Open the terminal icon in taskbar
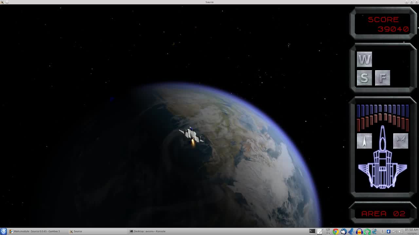419x235 pixels. click(x=312, y=231)
